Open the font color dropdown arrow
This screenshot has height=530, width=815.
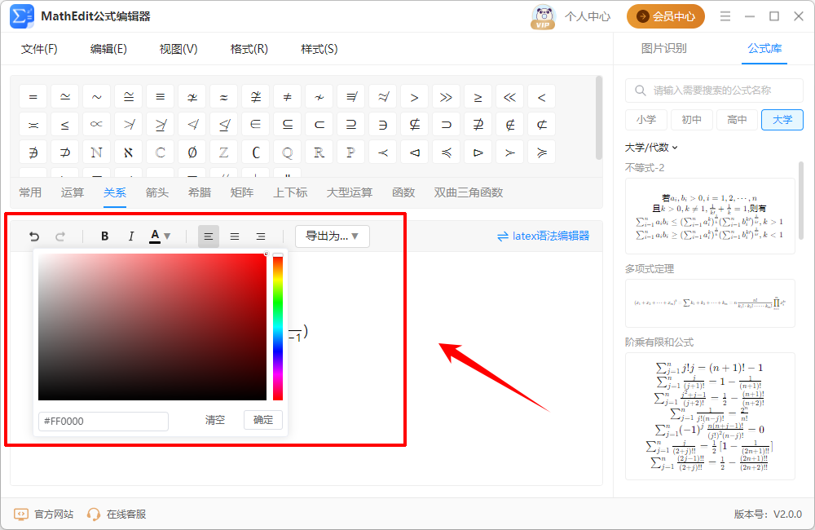[167, 236]
